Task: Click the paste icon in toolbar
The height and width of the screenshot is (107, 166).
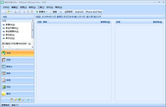Action: (x=32, y=12)
